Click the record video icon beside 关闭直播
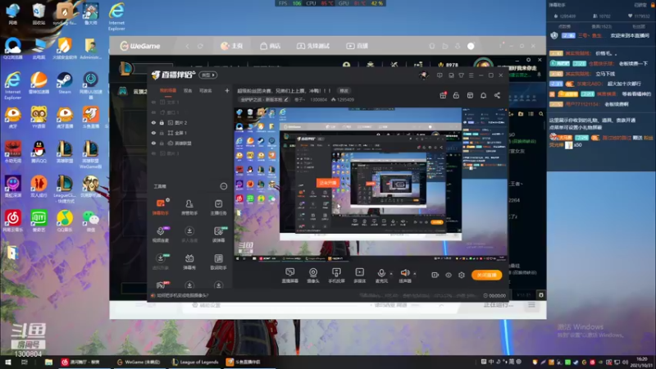The image size is (656, 369). [x=435, y=275]
